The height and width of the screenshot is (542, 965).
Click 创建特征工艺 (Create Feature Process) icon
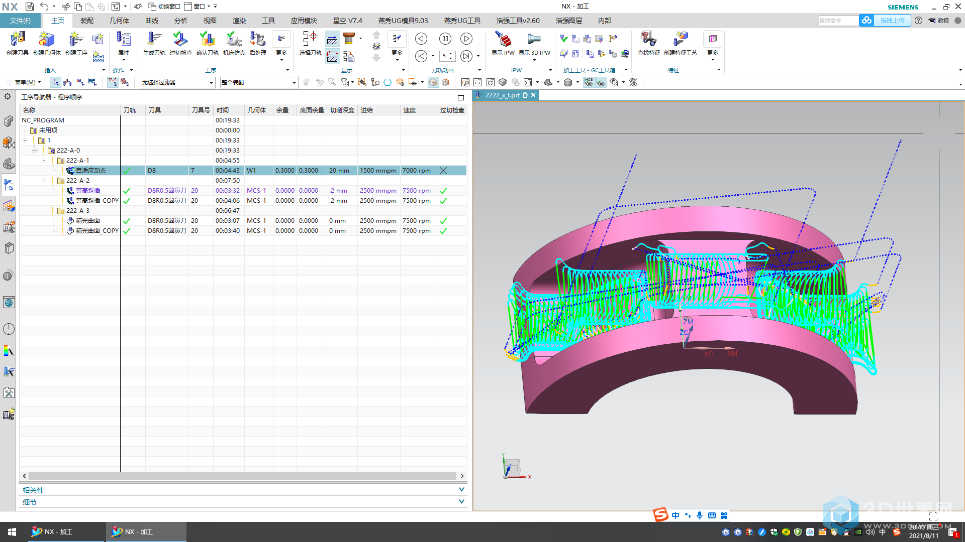681,43
